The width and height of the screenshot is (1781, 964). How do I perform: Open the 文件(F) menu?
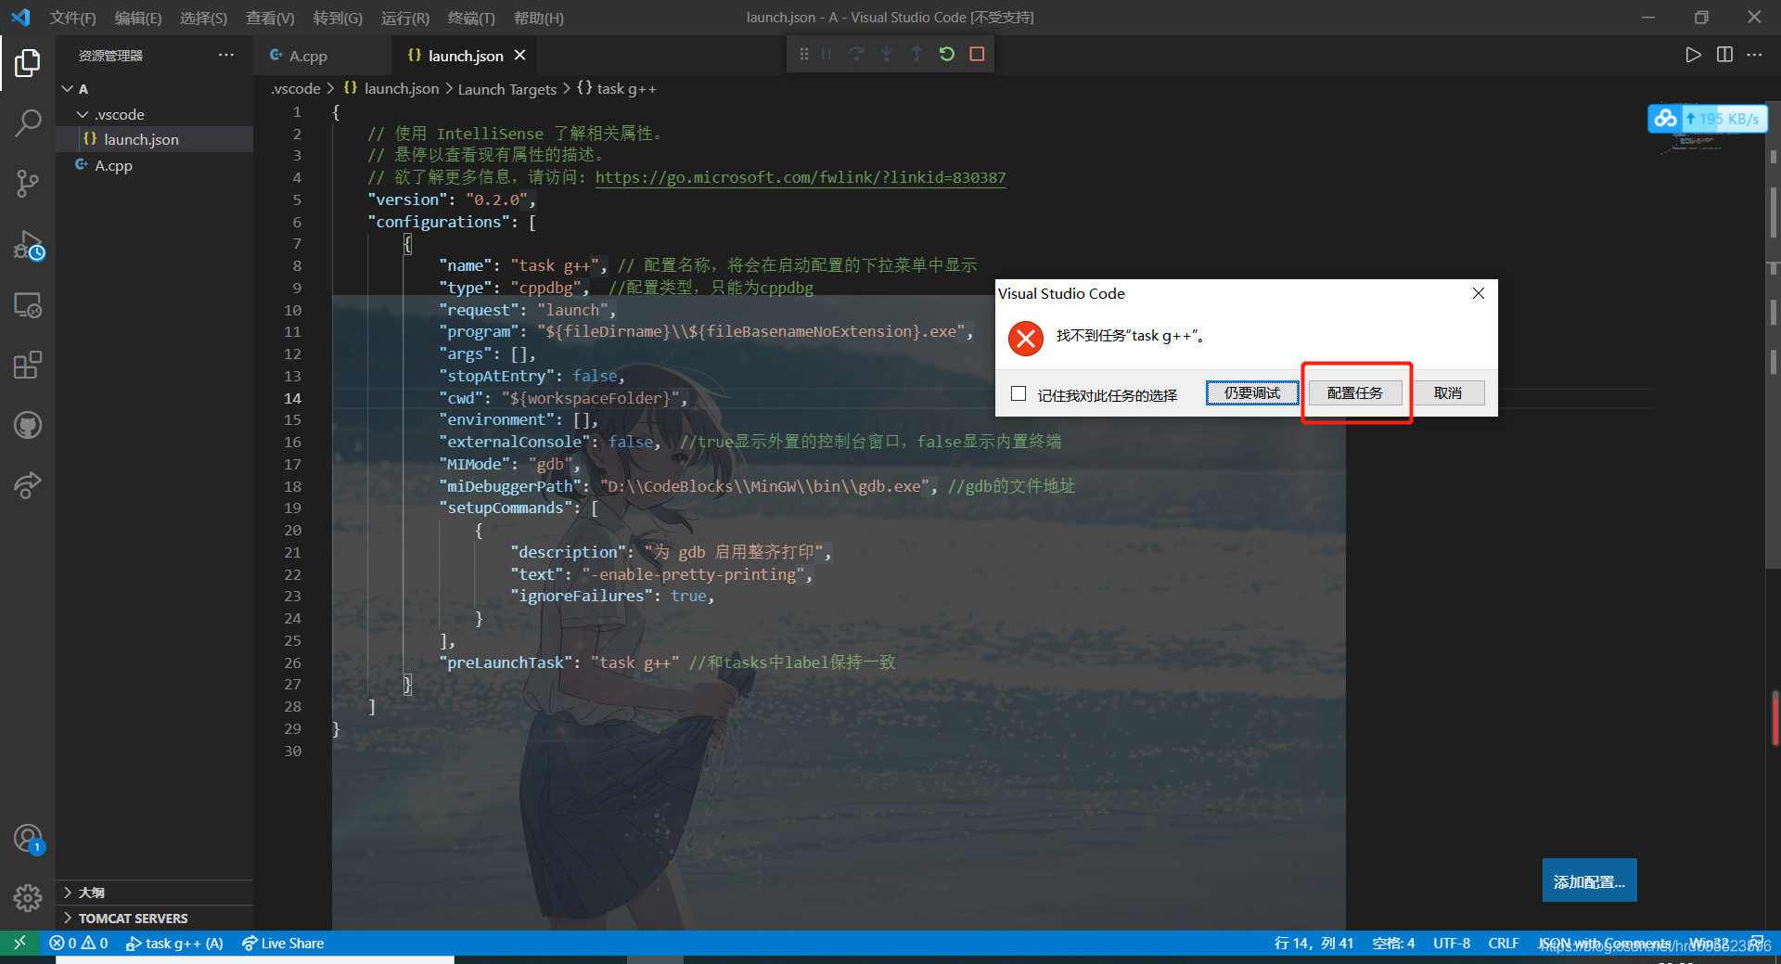coord(72,18)
